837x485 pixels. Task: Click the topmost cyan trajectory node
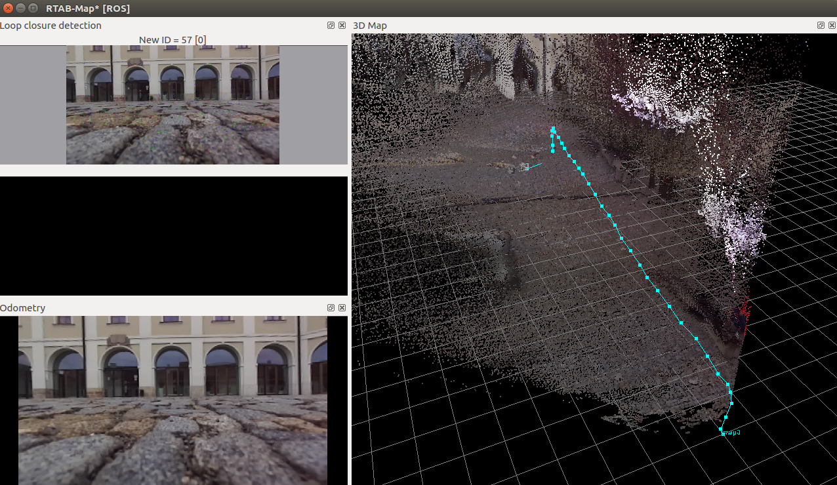(x=554, y=129)
